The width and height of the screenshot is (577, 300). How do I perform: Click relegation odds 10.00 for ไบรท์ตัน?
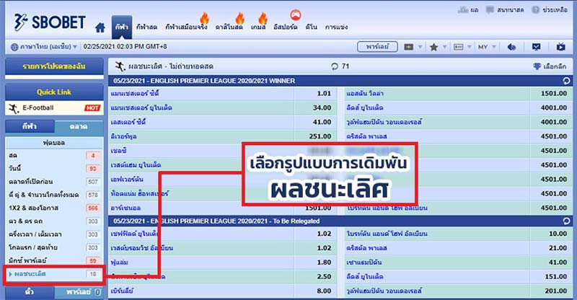click(x=558, y=234)
